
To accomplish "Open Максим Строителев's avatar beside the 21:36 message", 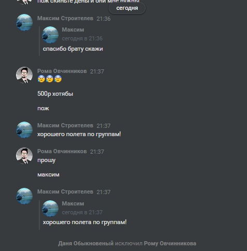I will (24, 22).
